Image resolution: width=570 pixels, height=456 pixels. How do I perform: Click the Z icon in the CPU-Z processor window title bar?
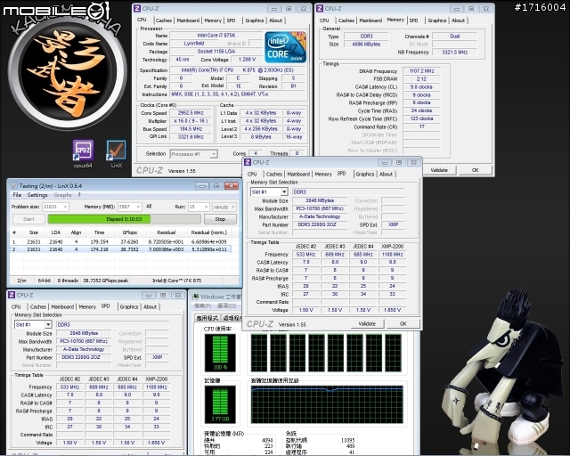click(x=137, y=8)
